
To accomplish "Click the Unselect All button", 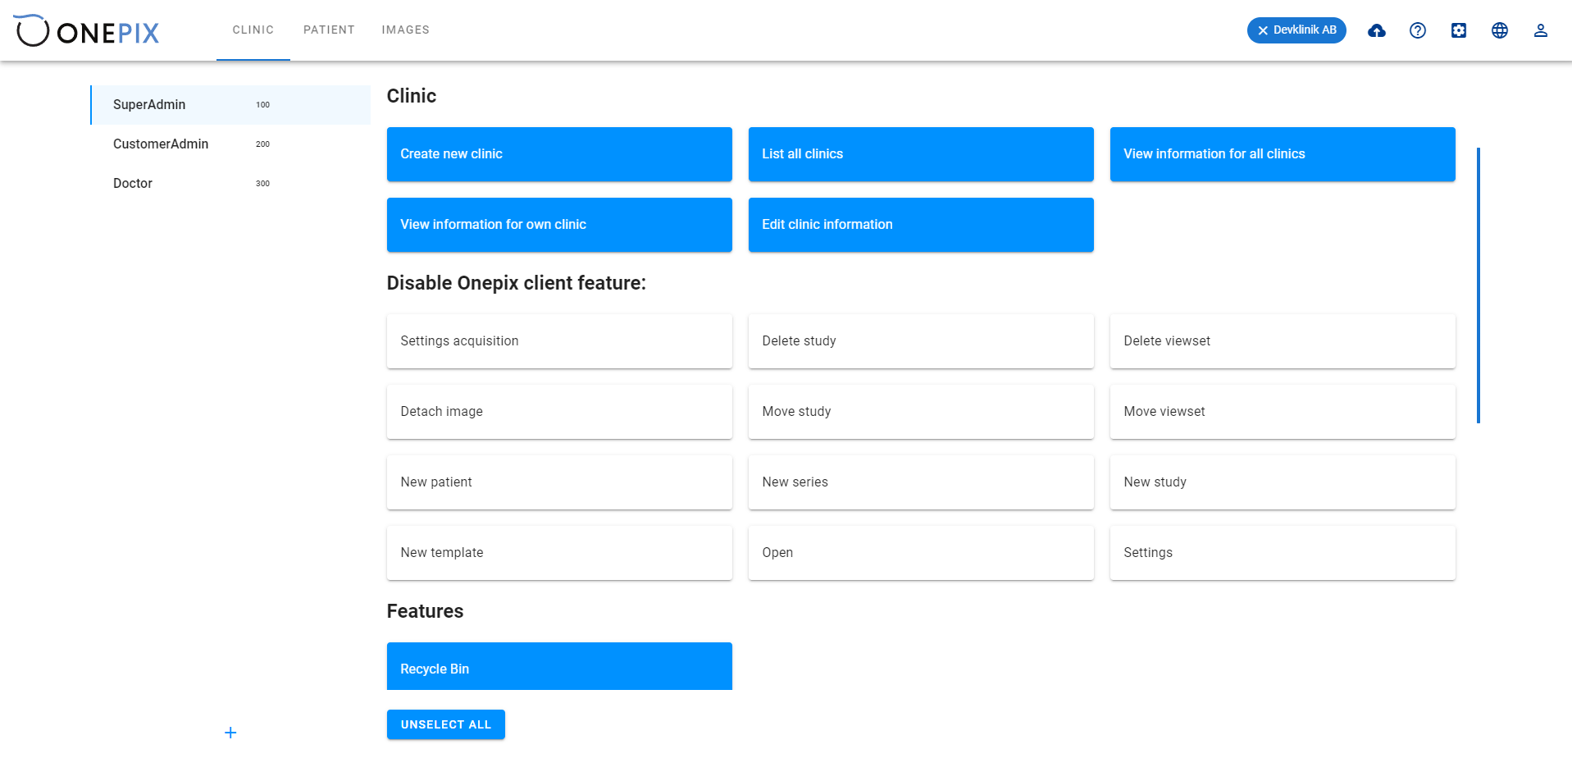I will coord(446,724).
